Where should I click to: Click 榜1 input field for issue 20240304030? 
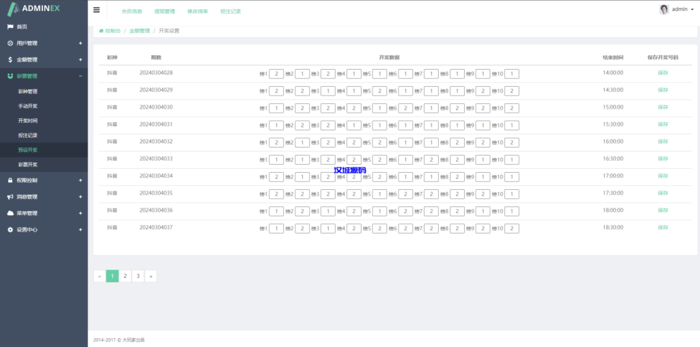tap(276, 108)
